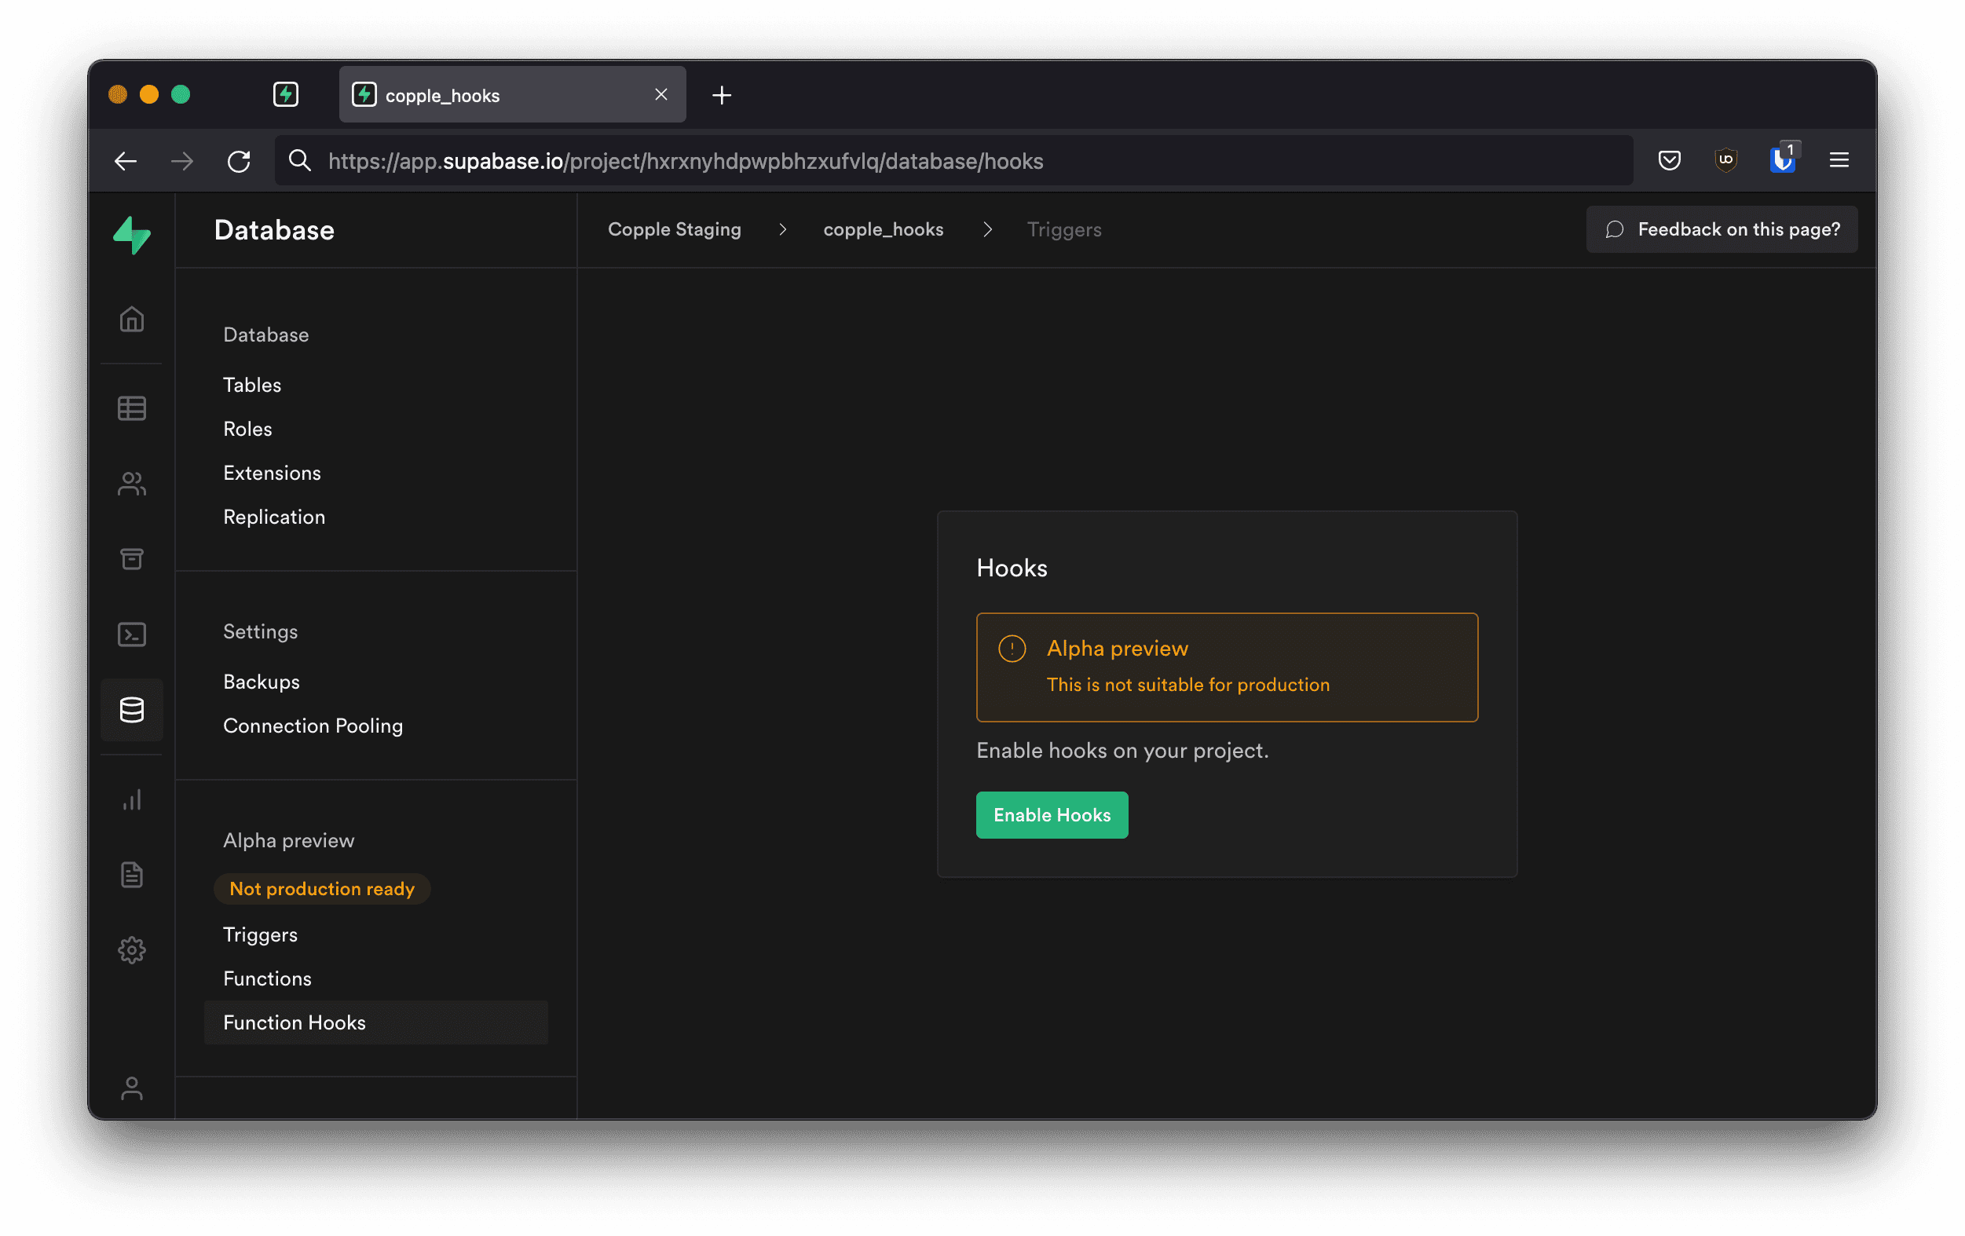The height and width of the screenshot is (1236, 1965).
Task: Click 'Enable hooks on your project.' text
Action: (x=1122, y=750)
